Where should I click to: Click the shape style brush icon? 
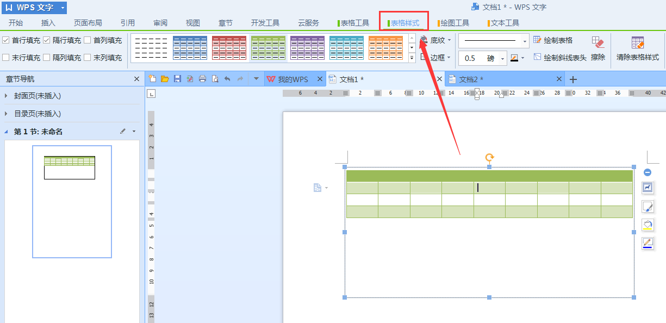[648, 206]
